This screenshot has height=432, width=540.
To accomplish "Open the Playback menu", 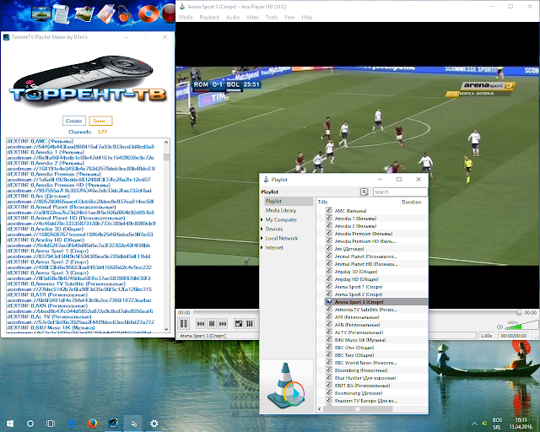I will [209, 17].
